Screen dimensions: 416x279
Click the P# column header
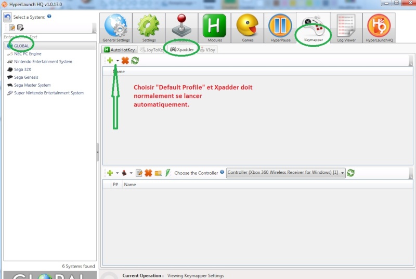(115, 185)
